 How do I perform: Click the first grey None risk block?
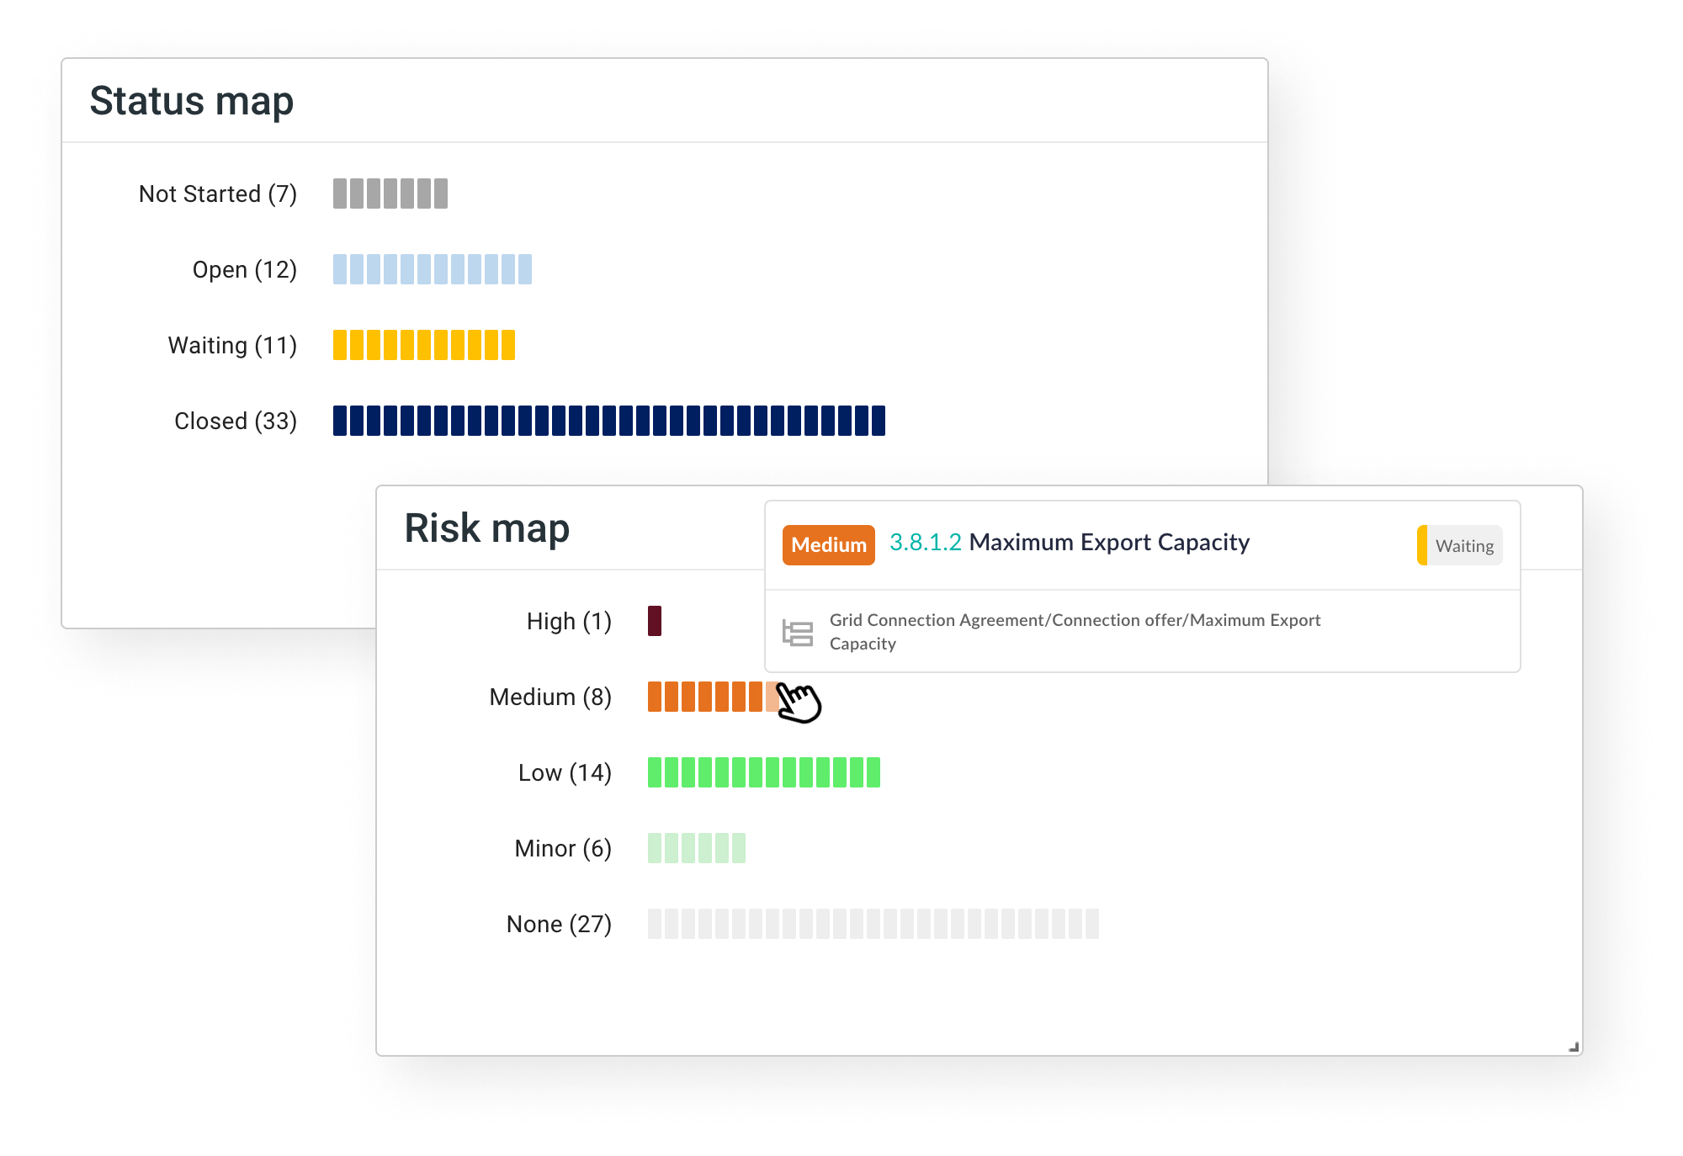pos(655,924)
